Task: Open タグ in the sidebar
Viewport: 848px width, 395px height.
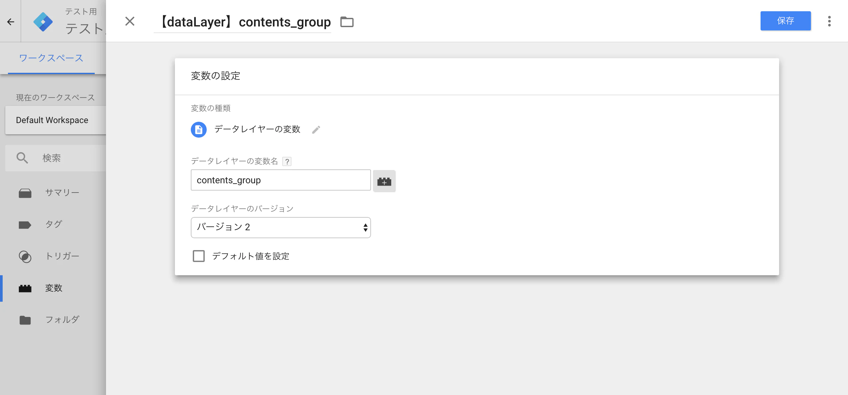Action: [53, 224]
